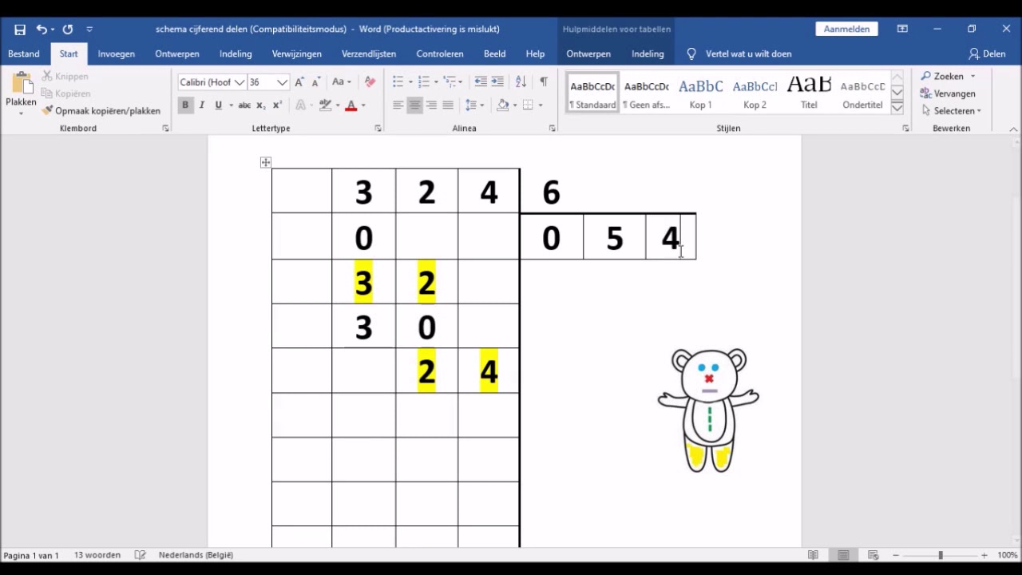Open the Change Case Aa dropdown
Screen dimensions: 1022x575
pyautogui.click(x=342, y=82)
